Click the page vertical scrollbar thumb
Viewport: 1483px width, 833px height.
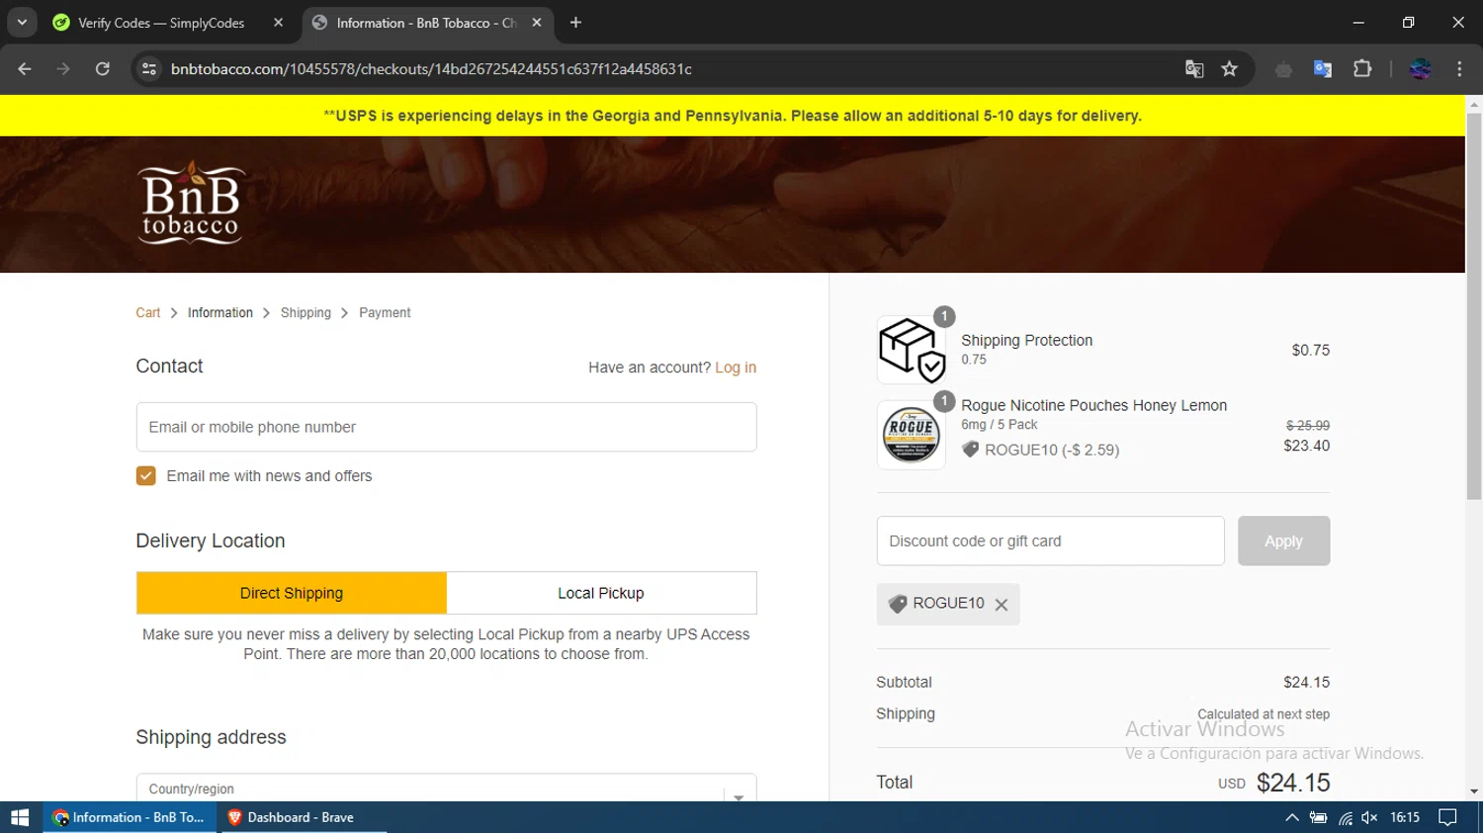click(x=1474, y=306)
